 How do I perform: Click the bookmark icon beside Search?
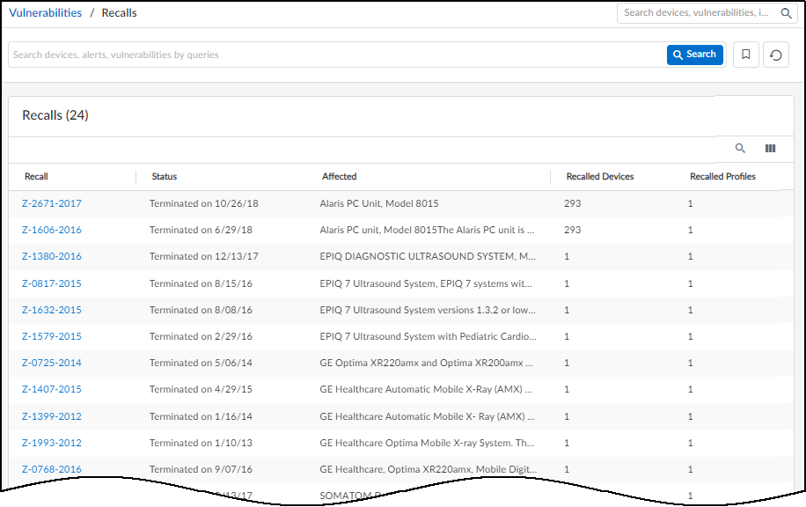click(745, 55)
